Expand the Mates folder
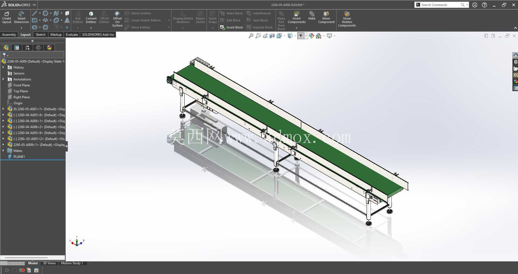 click(3, 151)
